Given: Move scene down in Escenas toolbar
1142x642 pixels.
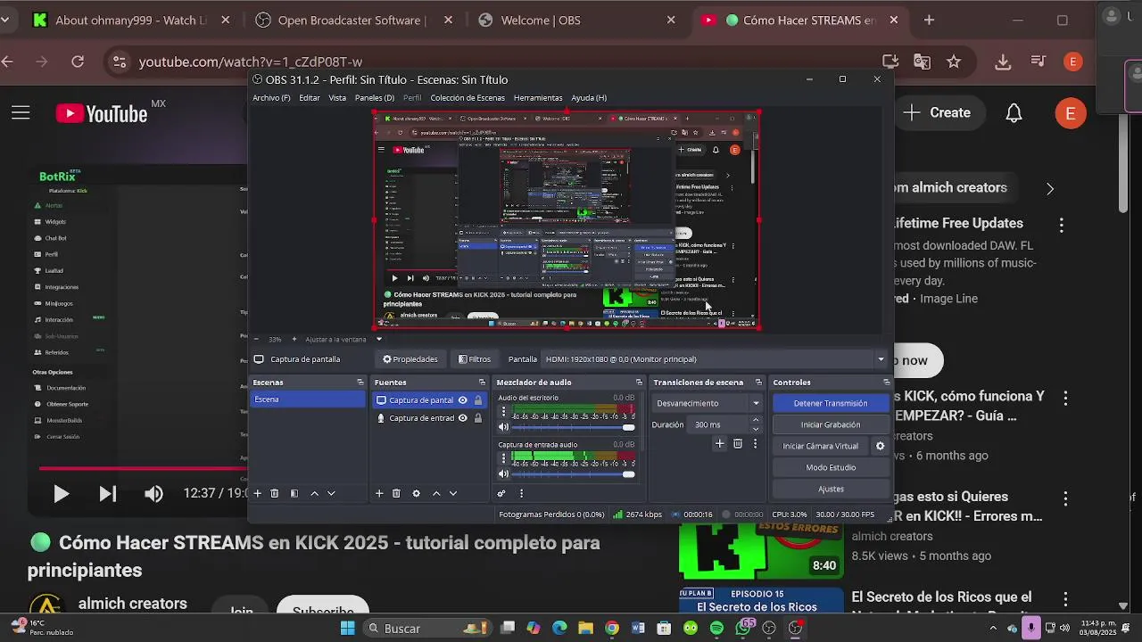Looking at the screenshot, I should coord(331,493).
